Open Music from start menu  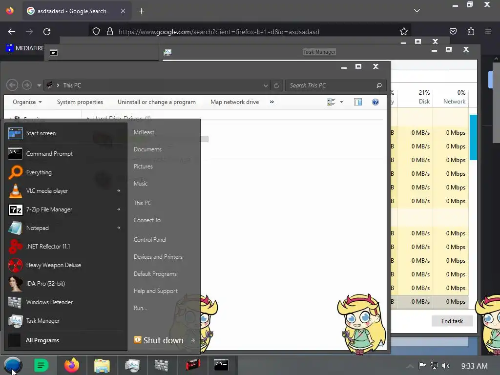click(x=141, y=184)
